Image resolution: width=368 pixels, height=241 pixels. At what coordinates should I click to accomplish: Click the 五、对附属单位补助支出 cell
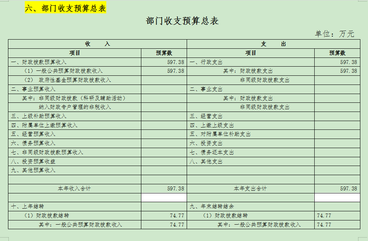coord(220,134)
